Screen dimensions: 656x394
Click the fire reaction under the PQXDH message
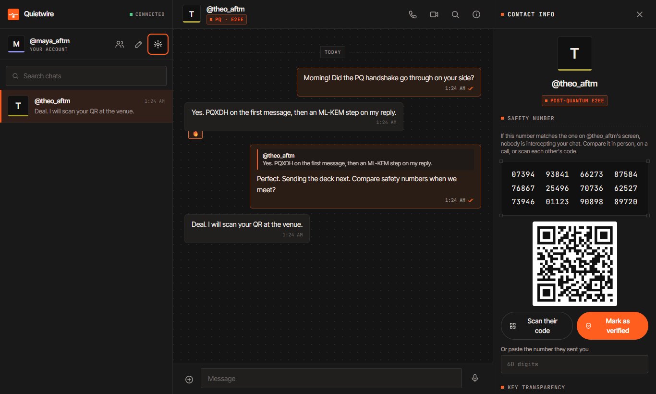tap(195, 134)
